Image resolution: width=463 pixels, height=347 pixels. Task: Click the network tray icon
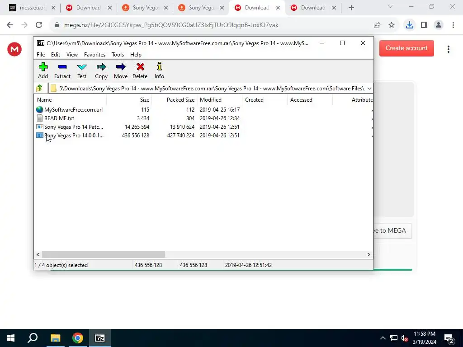pyautogui.click(x=394, y=338)
